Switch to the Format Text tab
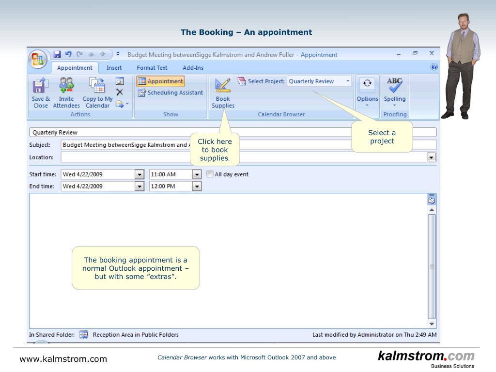 point(152,68)
